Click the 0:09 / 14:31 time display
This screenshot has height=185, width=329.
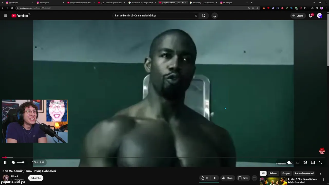pyautogui.click(x=38, y=162)
